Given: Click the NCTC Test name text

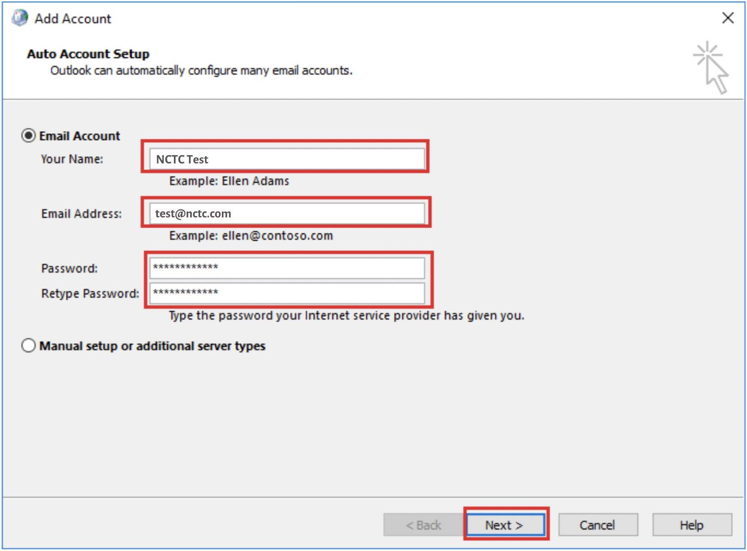Looking at the screenshot, I should pos(181,159).
